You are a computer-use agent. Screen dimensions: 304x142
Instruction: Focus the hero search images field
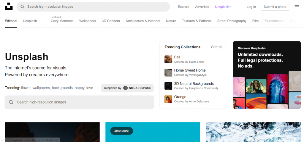[x=79, y=102]
